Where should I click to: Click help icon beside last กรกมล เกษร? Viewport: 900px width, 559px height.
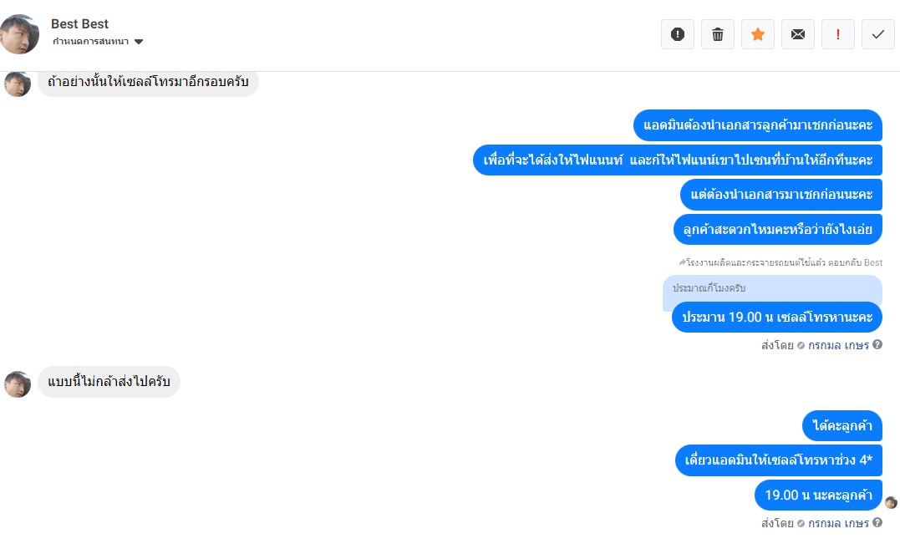point(877,522)
